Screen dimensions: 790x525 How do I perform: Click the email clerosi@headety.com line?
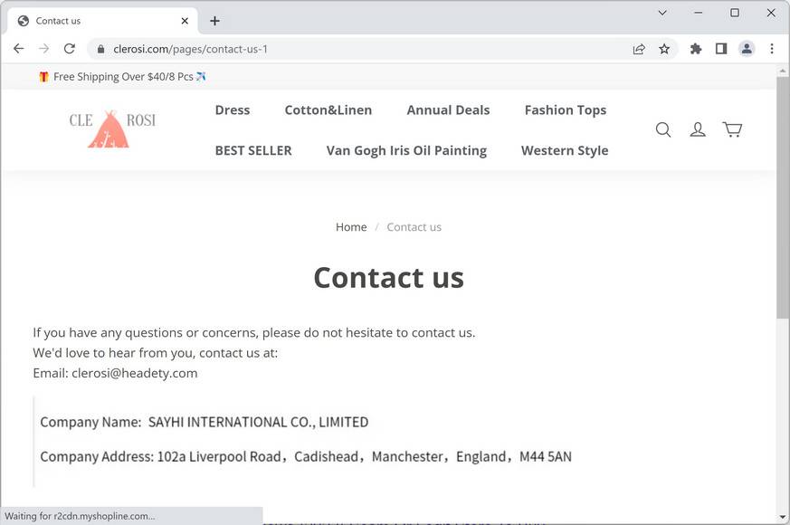tap(115, 373)
